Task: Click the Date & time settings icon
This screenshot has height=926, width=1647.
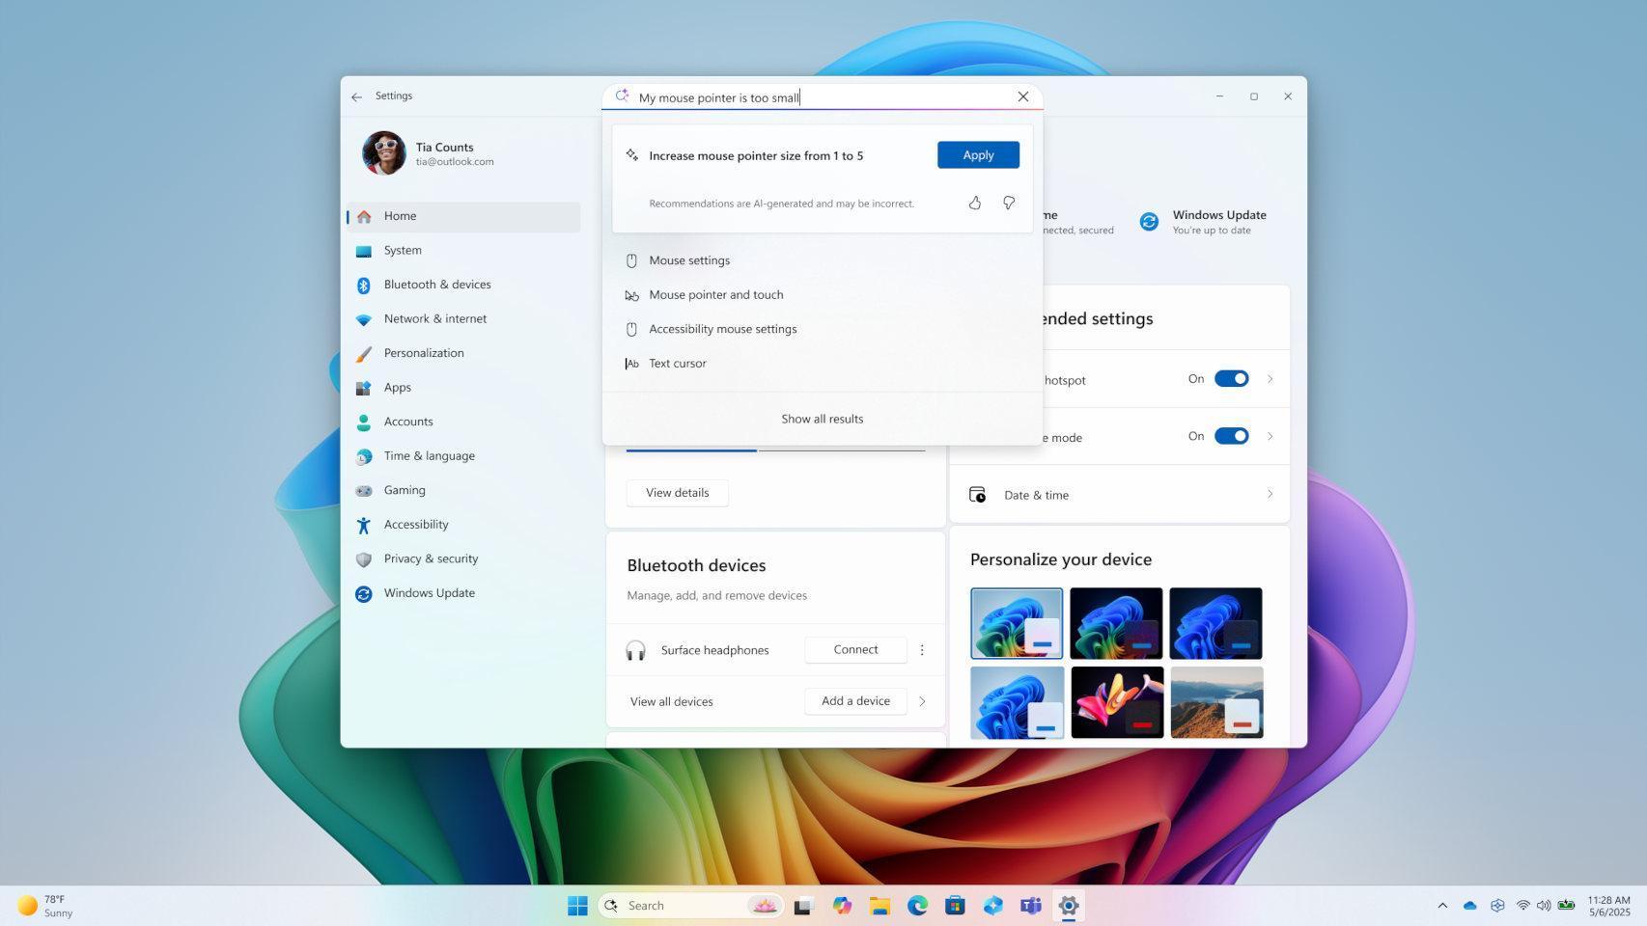Action: [x=977, y=494]
